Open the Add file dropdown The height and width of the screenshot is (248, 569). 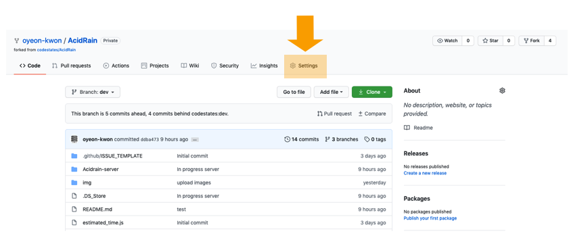point(332,92)
